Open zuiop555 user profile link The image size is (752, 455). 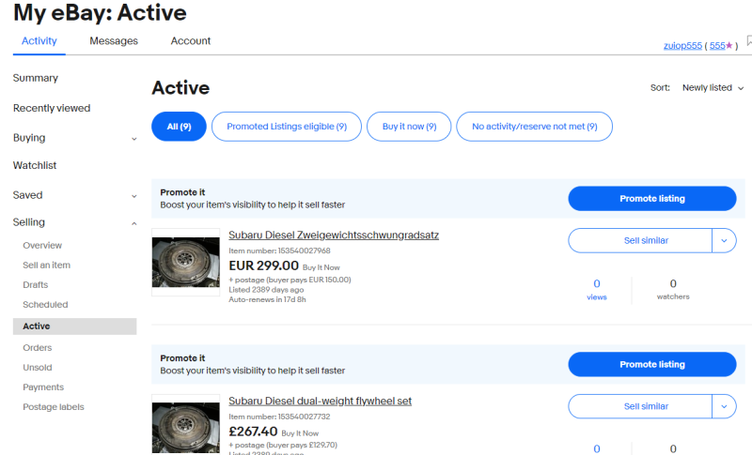(682, 45)
